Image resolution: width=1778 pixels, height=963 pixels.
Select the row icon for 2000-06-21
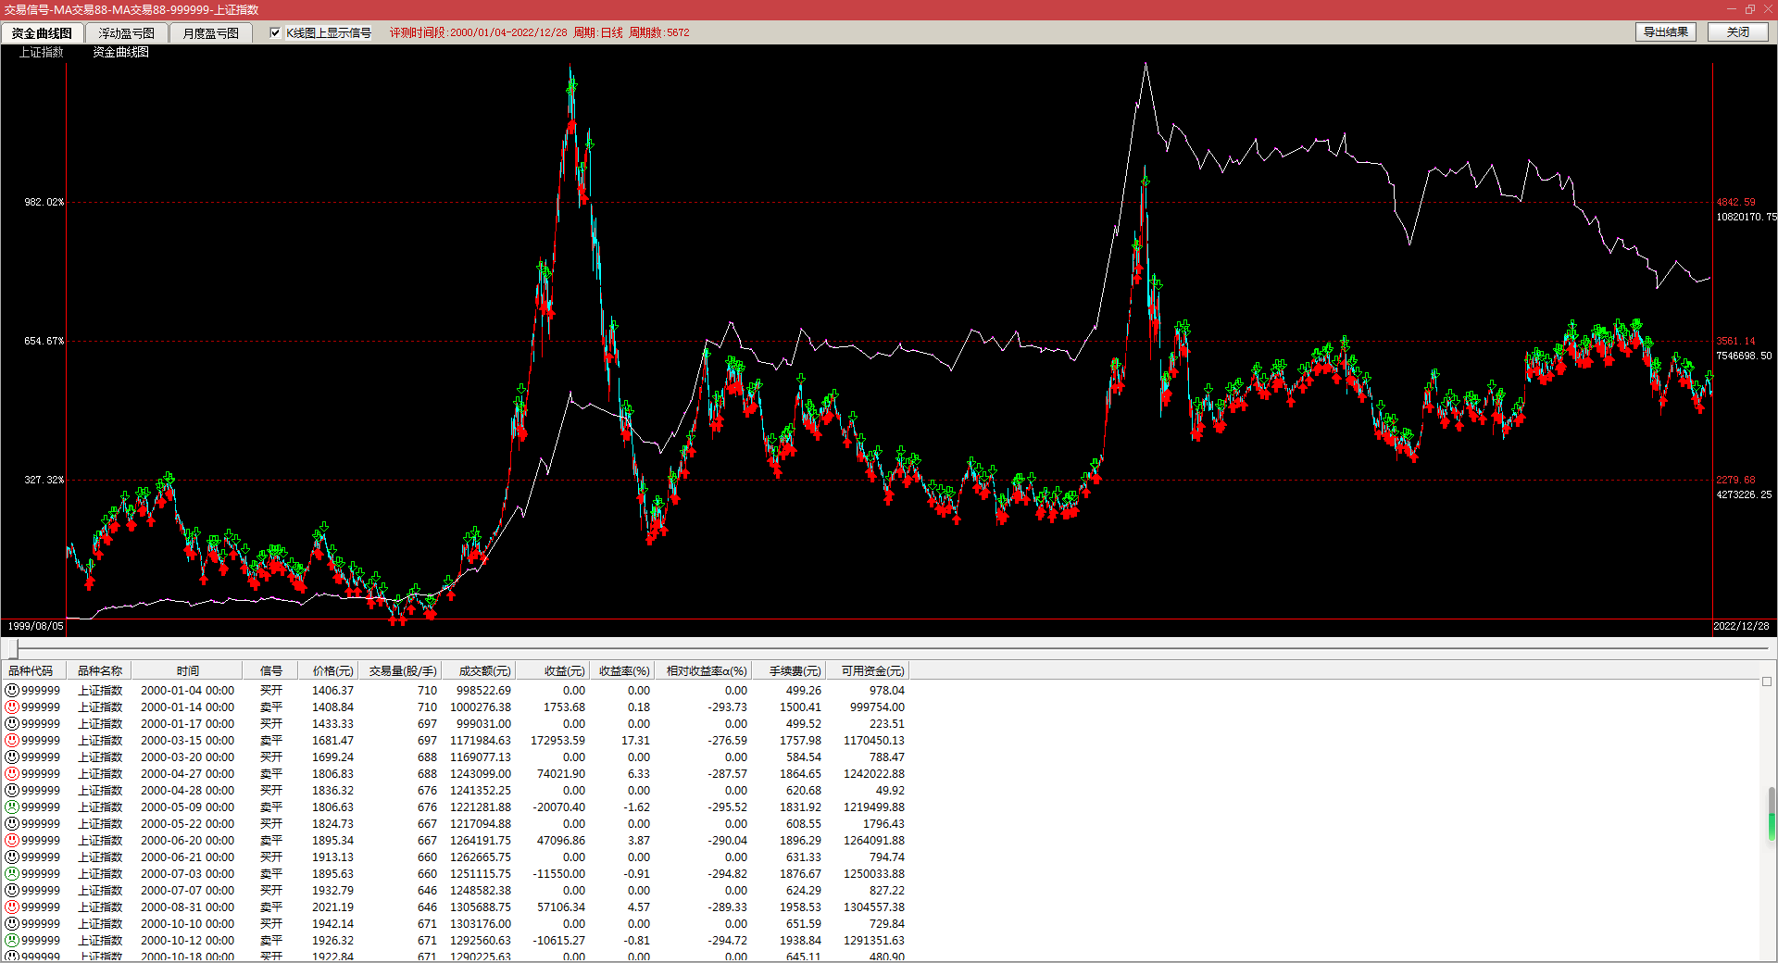(12, 857)
